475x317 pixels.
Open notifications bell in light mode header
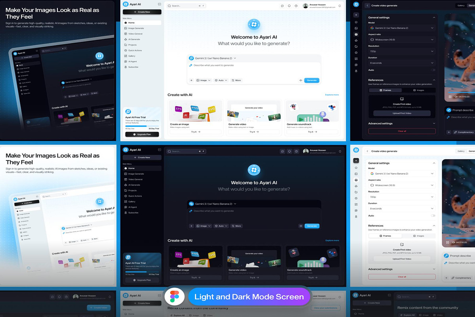289,6
